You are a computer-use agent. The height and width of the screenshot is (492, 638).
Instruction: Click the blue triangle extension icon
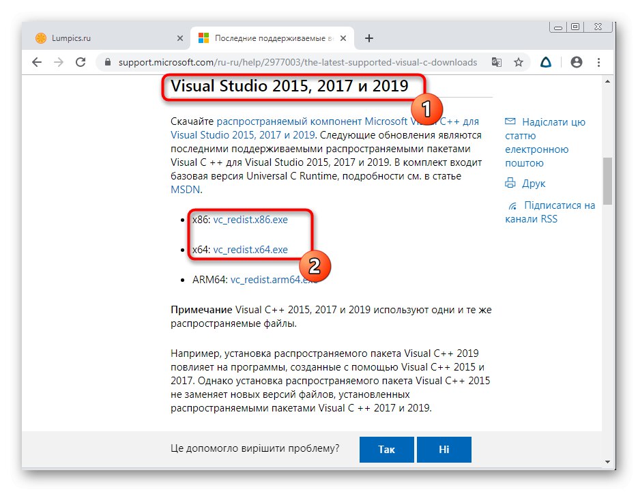[x=546, y=62]
